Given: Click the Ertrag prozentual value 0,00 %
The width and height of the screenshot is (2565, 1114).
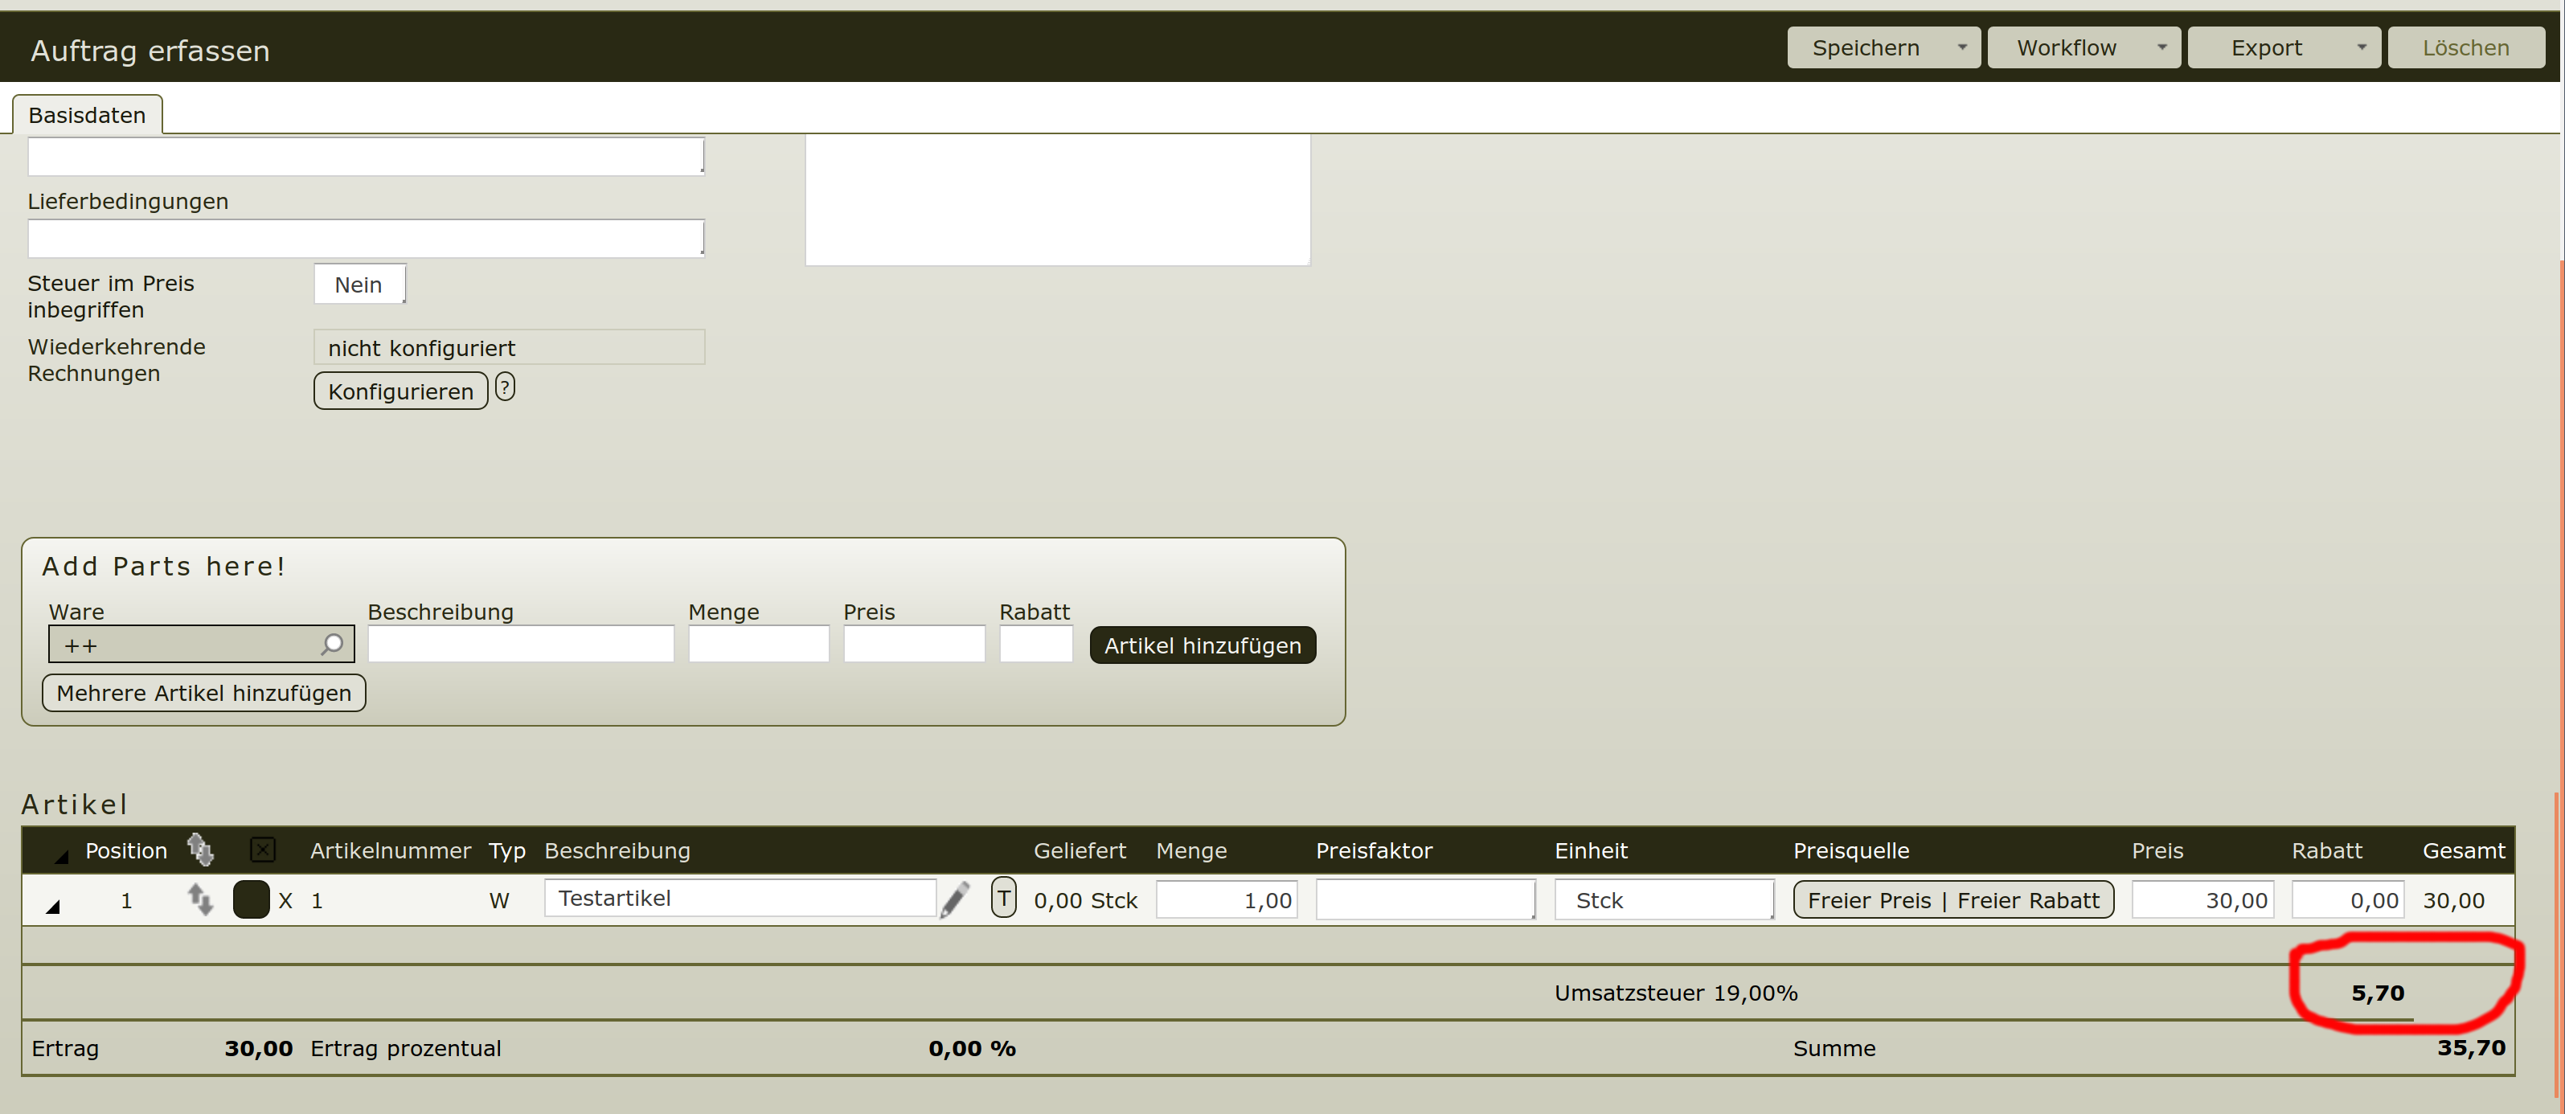Looking at the screenshot, I should [x=972, y=1048].
